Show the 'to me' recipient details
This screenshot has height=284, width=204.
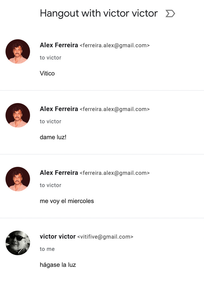(47, 249)
